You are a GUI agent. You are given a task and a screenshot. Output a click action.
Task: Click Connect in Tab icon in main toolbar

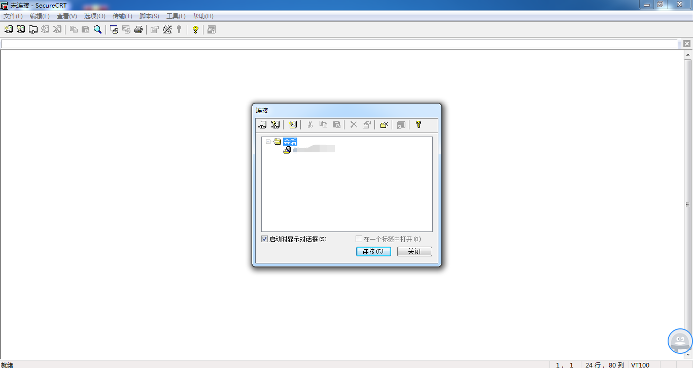(x=33, y=29)
